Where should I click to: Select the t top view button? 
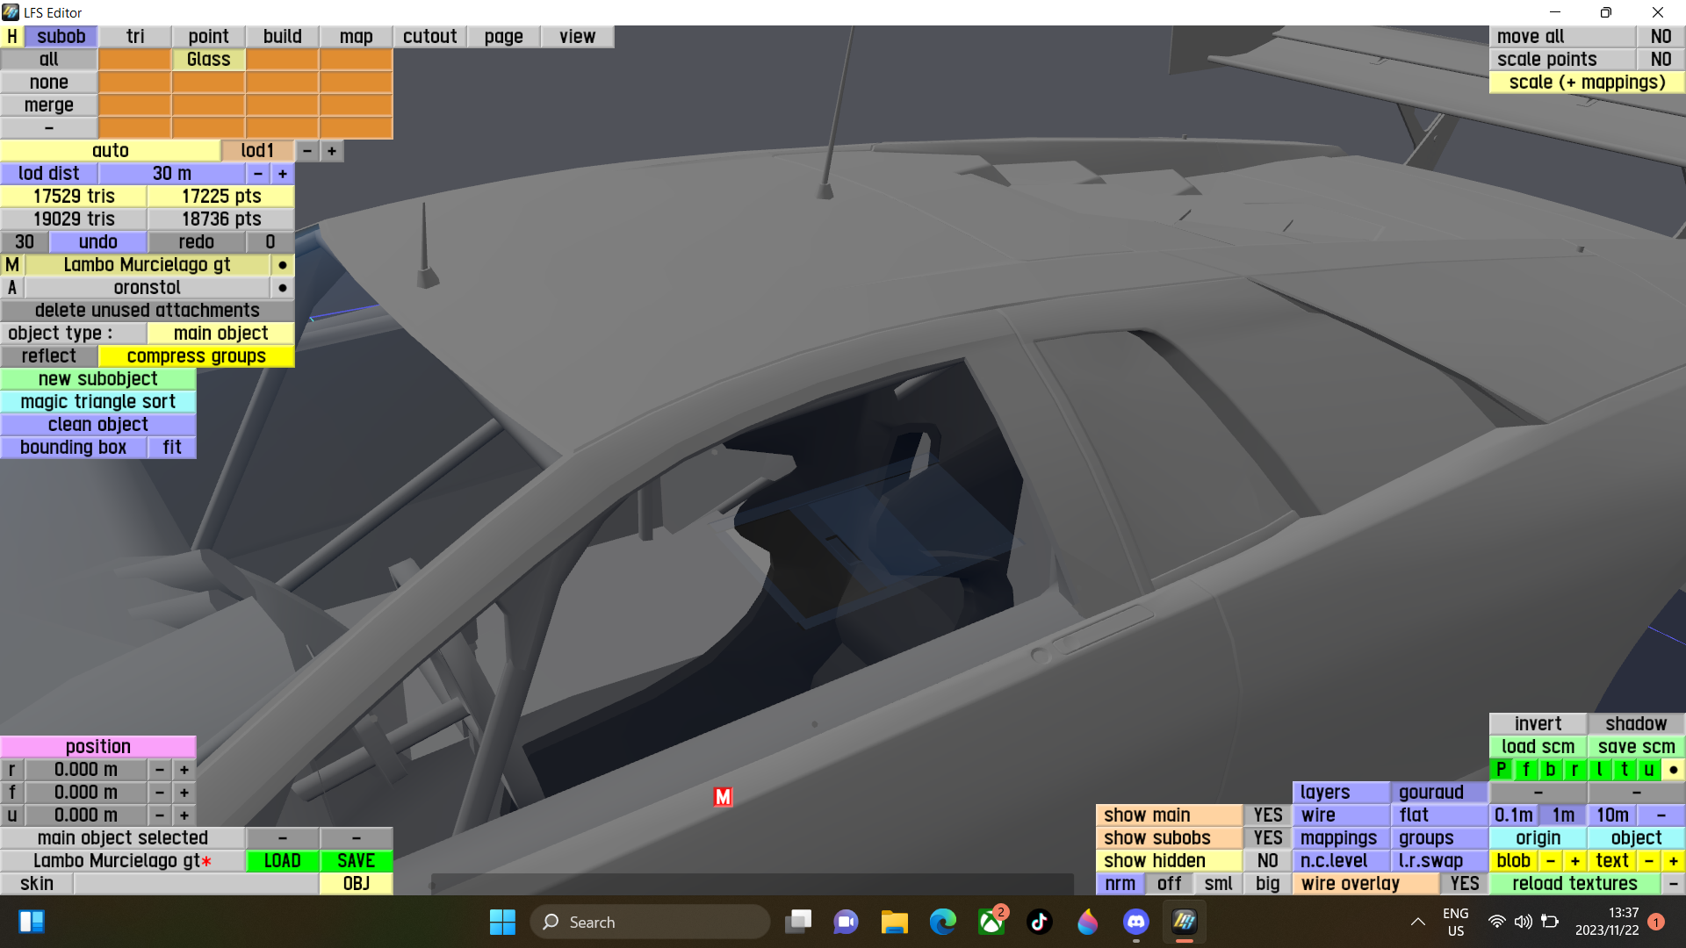(1624, 770)
